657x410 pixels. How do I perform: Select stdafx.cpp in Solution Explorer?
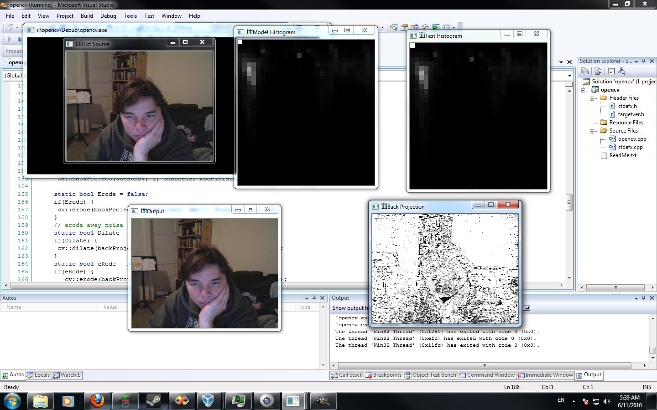click(x=630, y=147)
